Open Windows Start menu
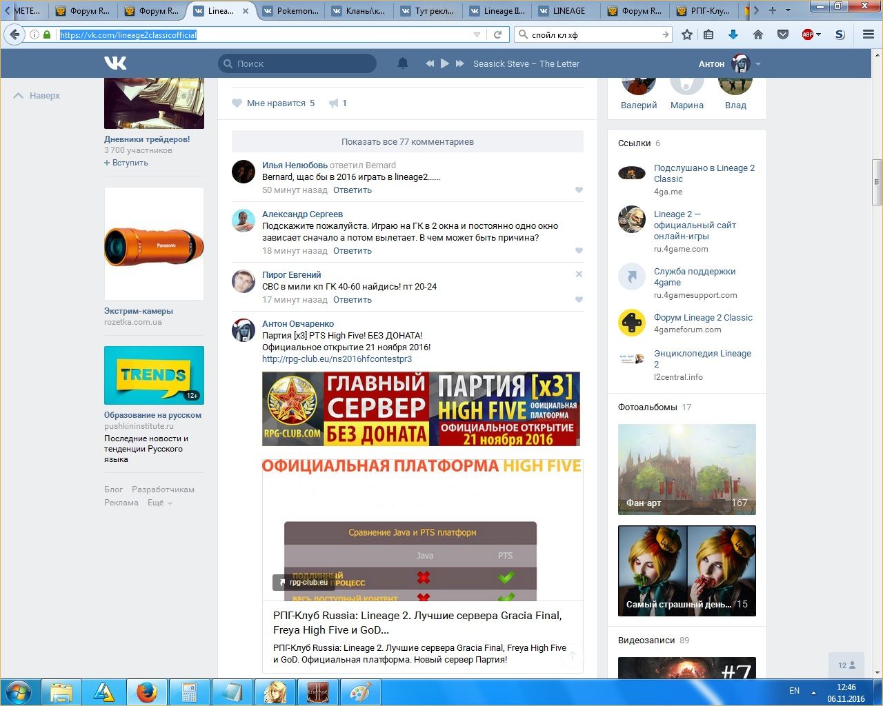 [19, 692]
